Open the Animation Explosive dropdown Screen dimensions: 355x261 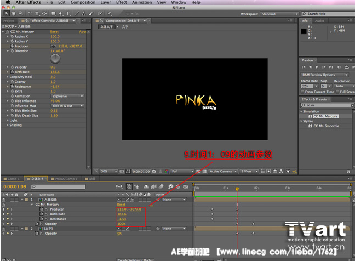pyautogui.click(x=68, y=96)
